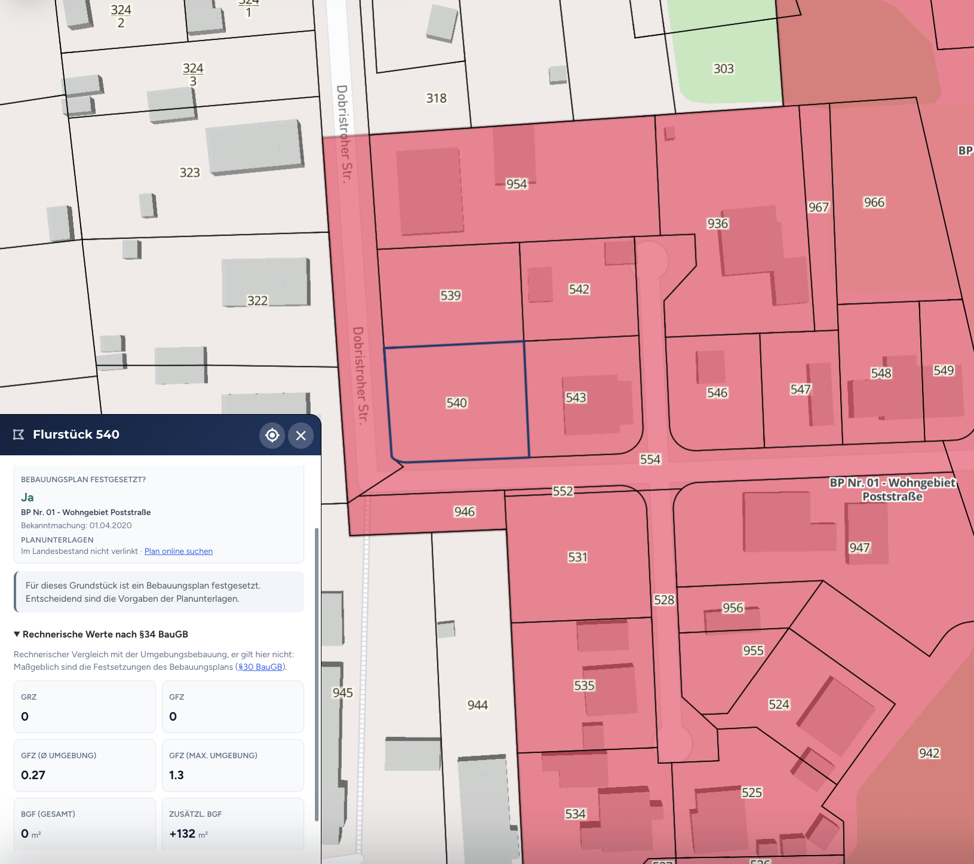This screenshot has height=864, width=974.
Task: Click the side panel vertical scrollbar
Action: coord(317,674)
